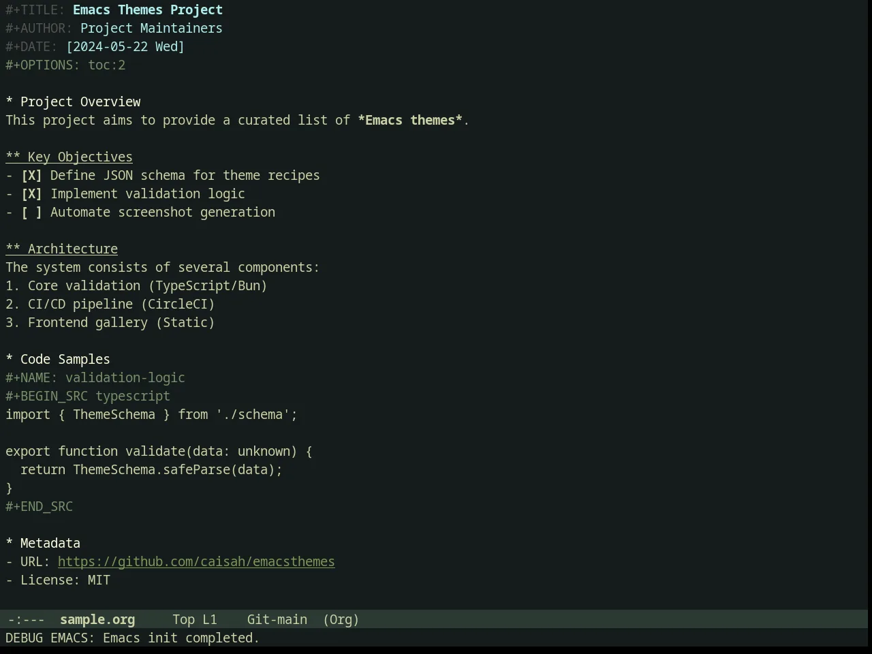The image size is (872, 654).
Task: Fold the 'Key Objectives' subheading
Action: click(x=69, y=157)
